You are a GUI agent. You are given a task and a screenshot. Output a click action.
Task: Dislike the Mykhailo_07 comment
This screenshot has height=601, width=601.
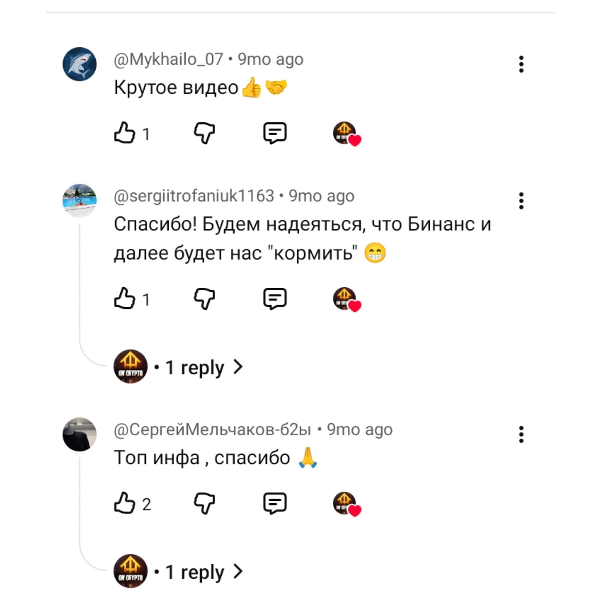204,133
